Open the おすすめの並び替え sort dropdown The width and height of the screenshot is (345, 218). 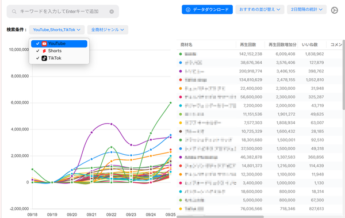[x=260, y=9]
